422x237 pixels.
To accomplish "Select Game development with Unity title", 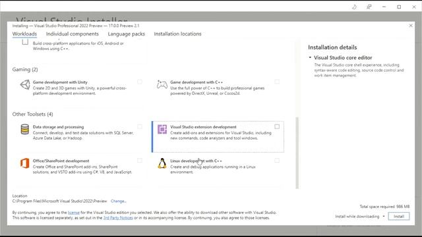I will pos(60,82).
